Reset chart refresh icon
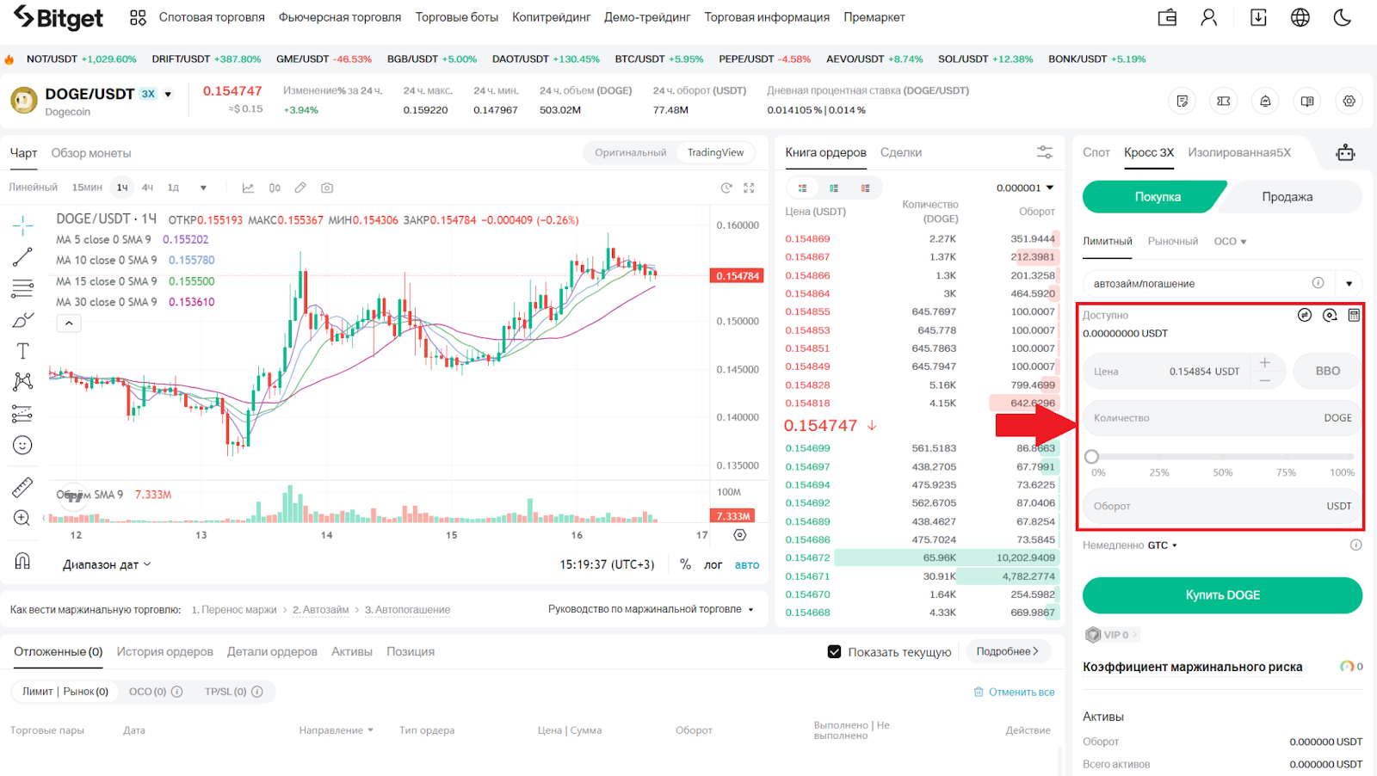 [726, 188]
